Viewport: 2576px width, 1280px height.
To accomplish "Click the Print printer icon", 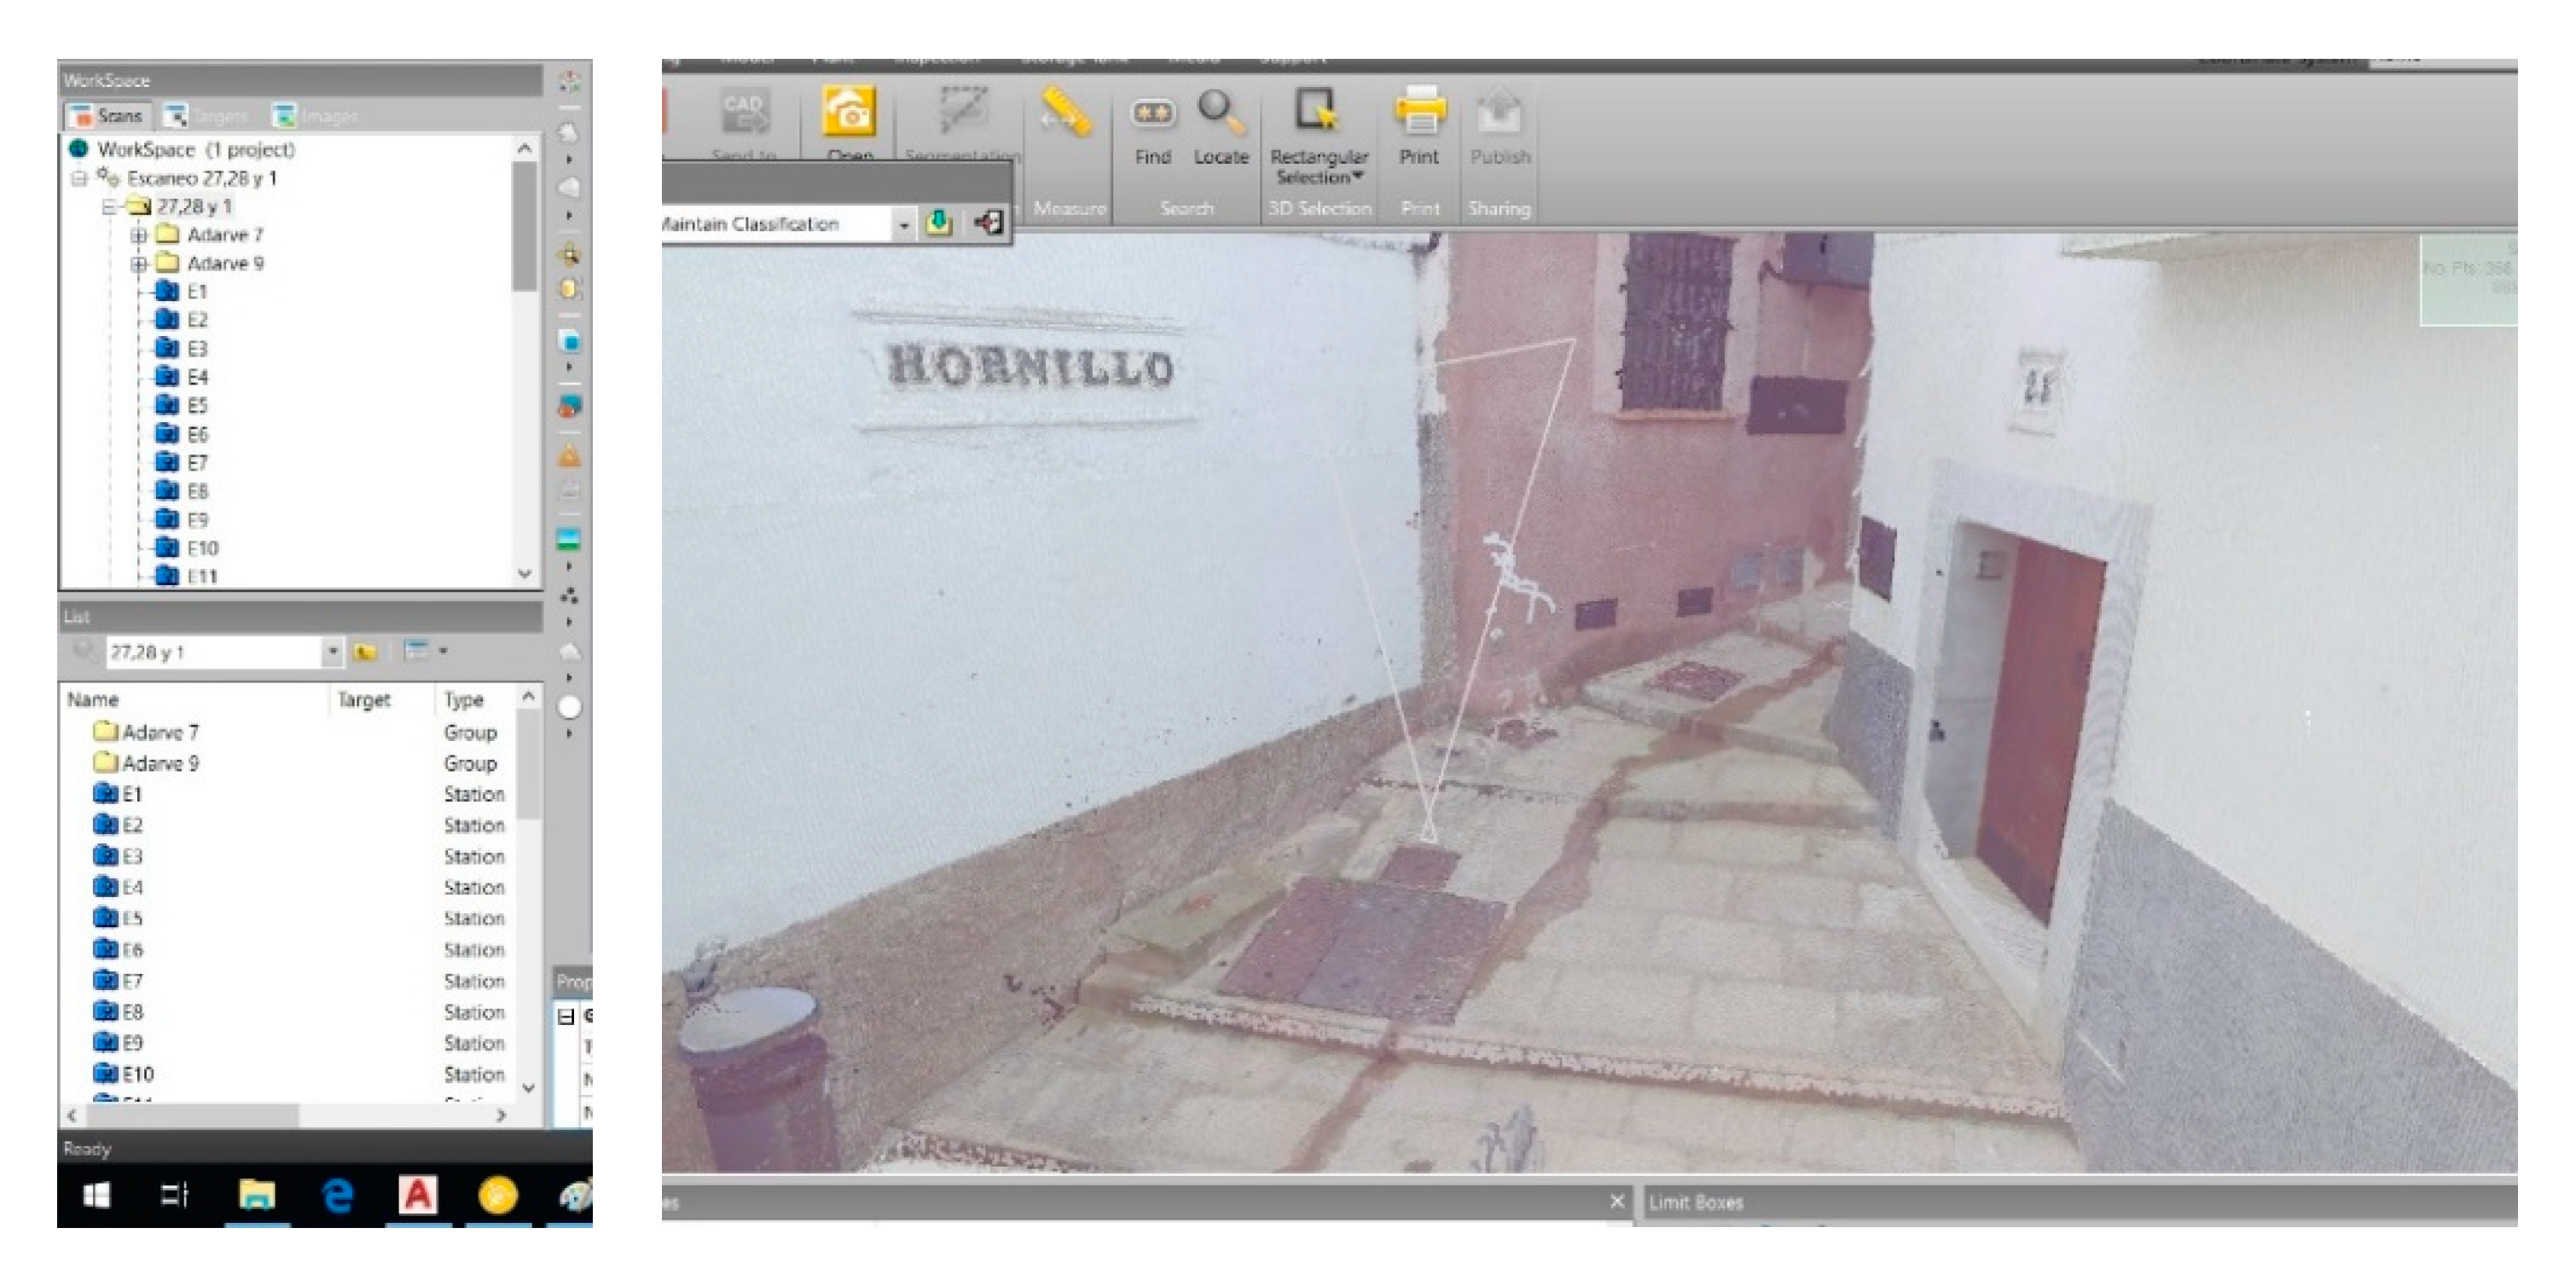I will pyautogui.click(x=1419, y=112).
